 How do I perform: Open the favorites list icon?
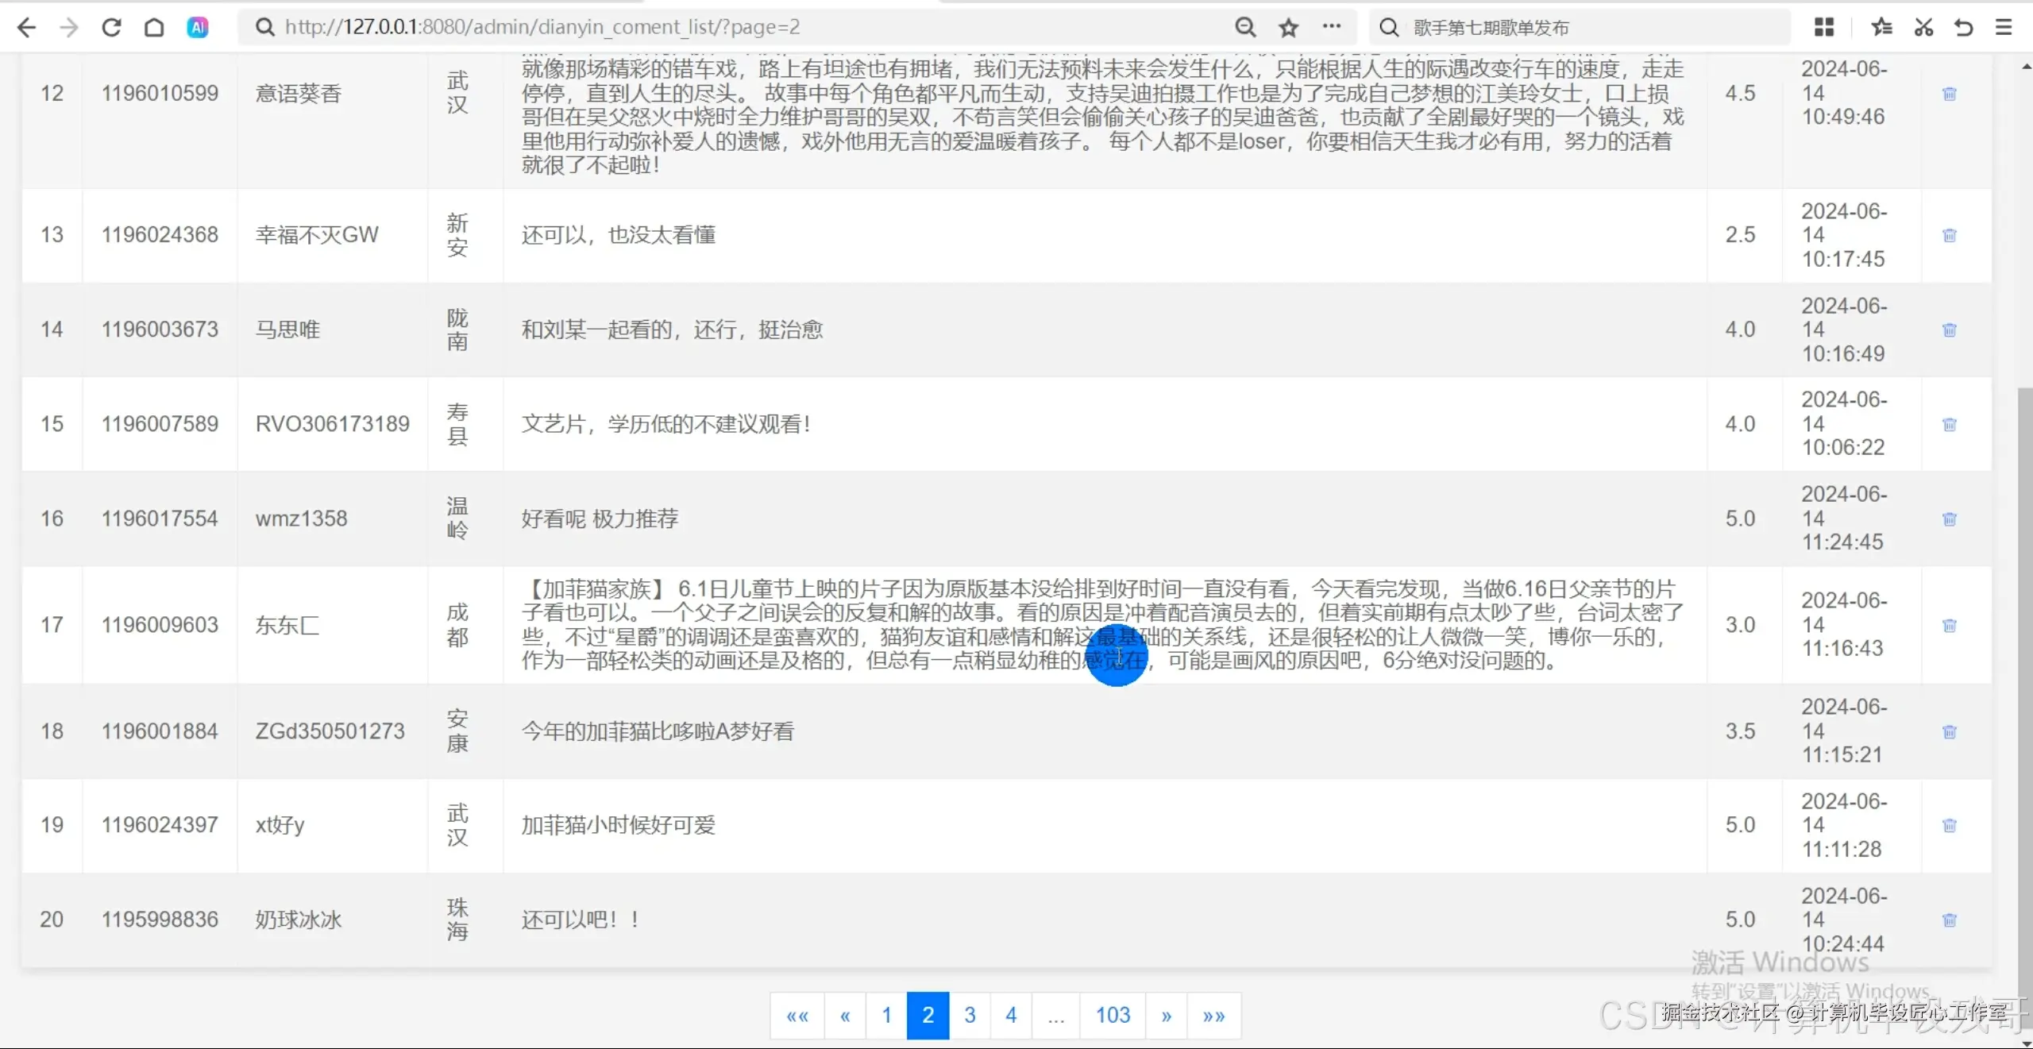1881,26
